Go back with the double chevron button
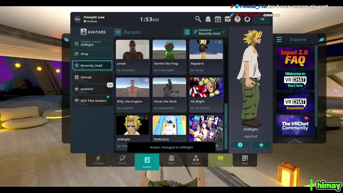 tap(118, 32)
